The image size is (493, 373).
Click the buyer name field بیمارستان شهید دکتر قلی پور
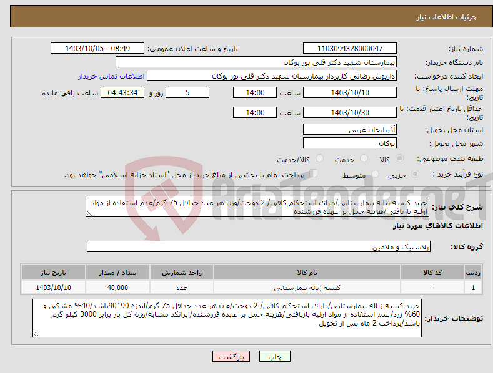pos(256,62)
